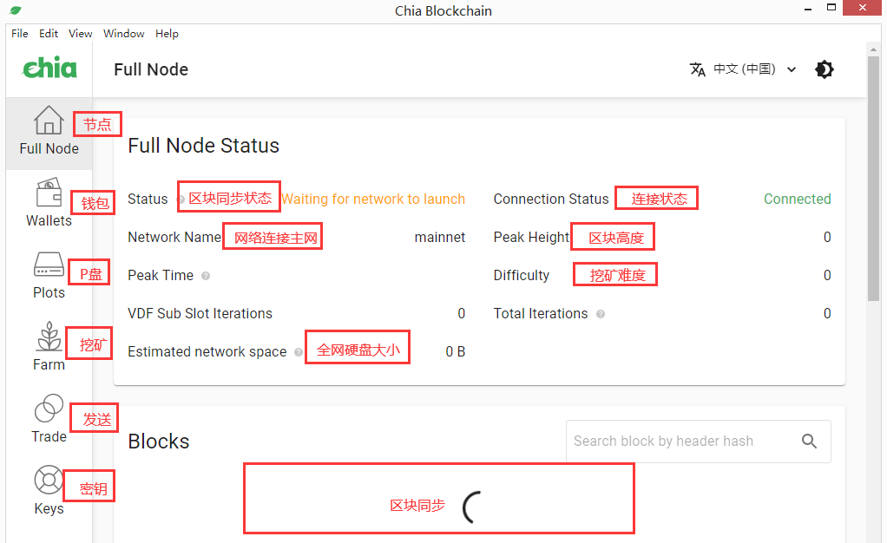Open the Keys lifebuoy icon
887x543 pixels.
coord(49,481)
